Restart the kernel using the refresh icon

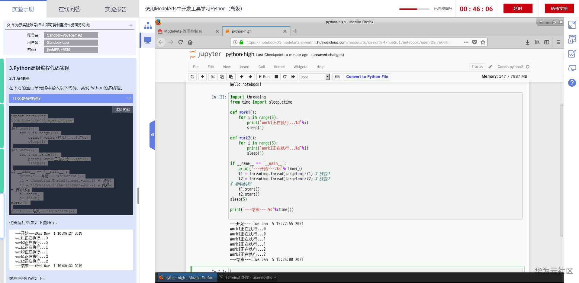[x=285, y=77]
